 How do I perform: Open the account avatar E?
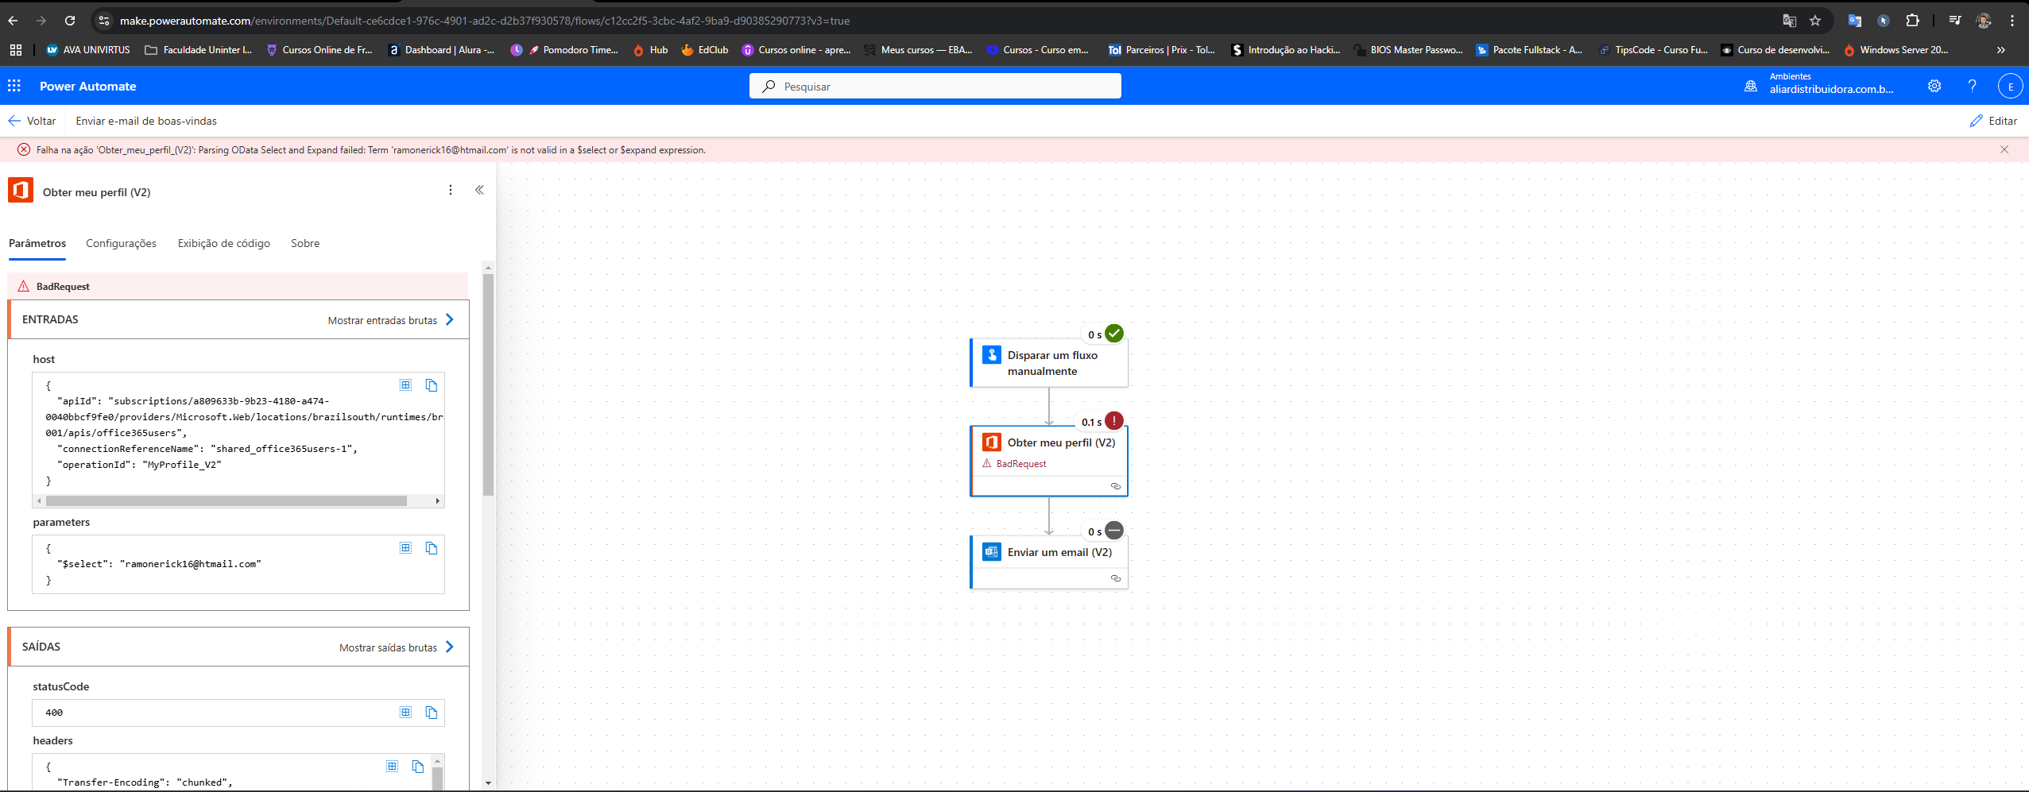pyautogui.click(x=2010, y=86)
